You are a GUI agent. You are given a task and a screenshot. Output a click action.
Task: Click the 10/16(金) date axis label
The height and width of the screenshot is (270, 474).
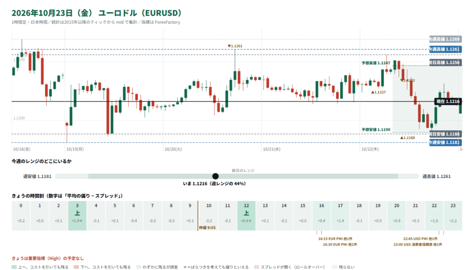pos(21,149)
